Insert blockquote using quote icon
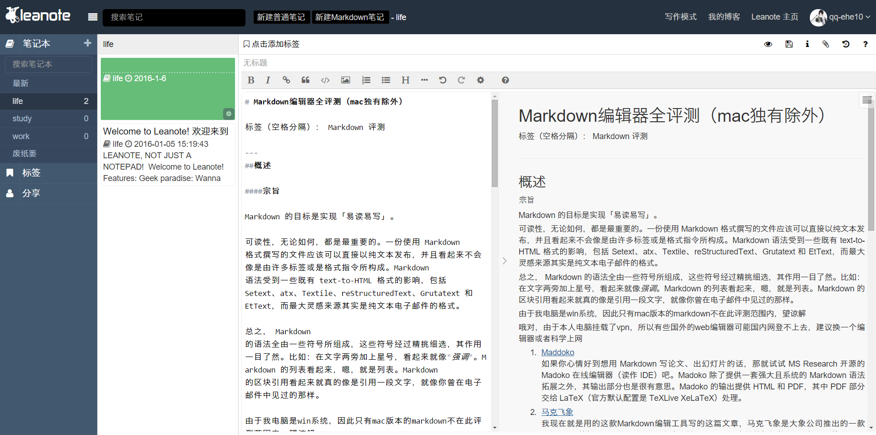This screenshot has height=435, width=876. [305, 80]
